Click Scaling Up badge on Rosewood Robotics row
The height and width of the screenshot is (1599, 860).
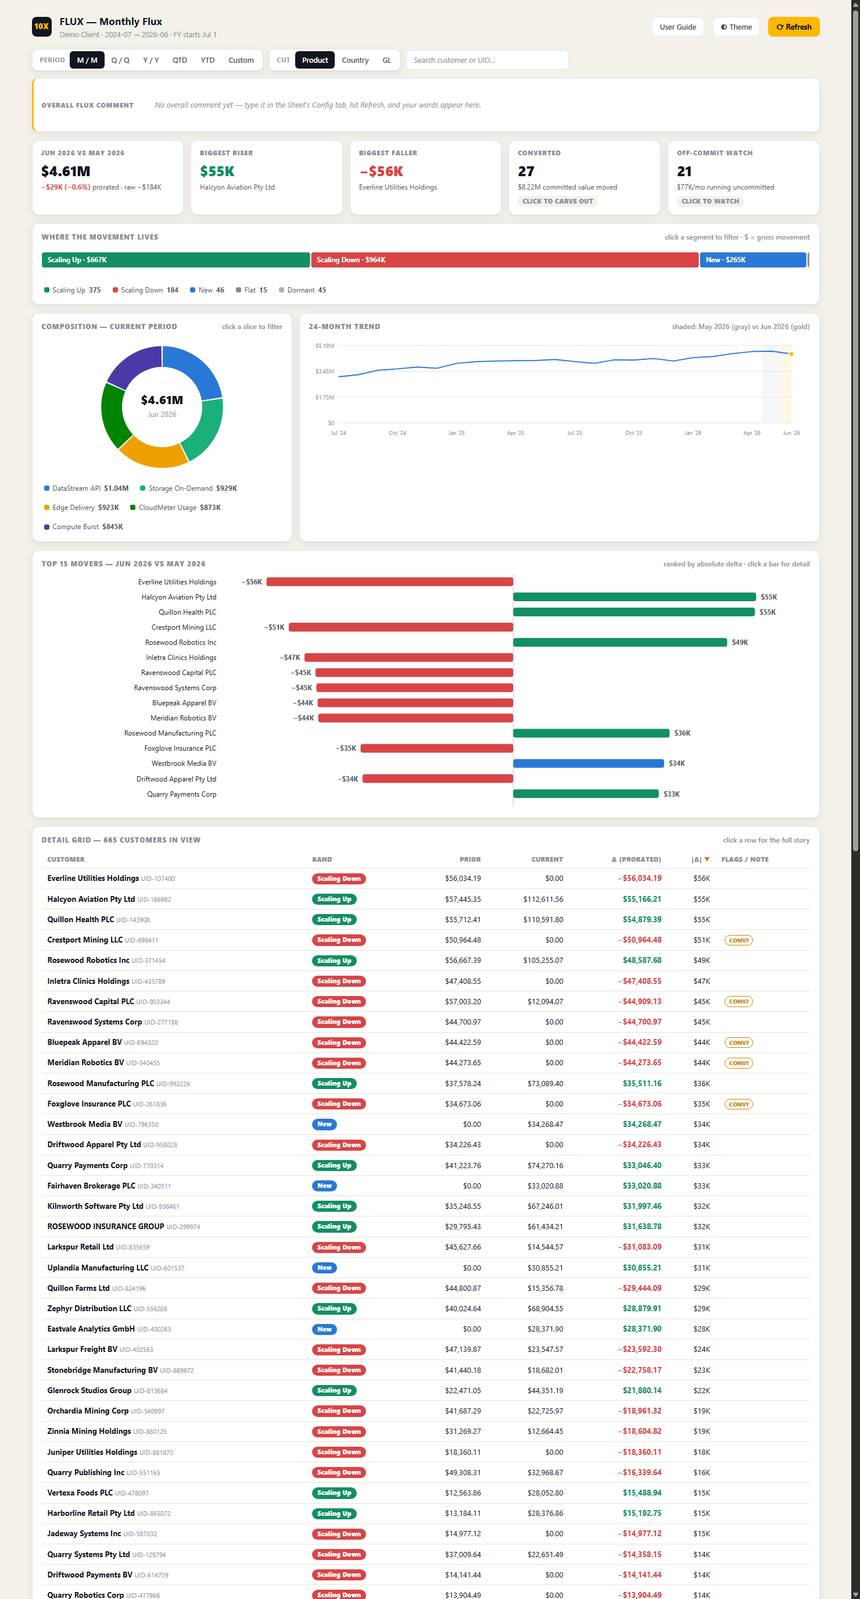334,961
